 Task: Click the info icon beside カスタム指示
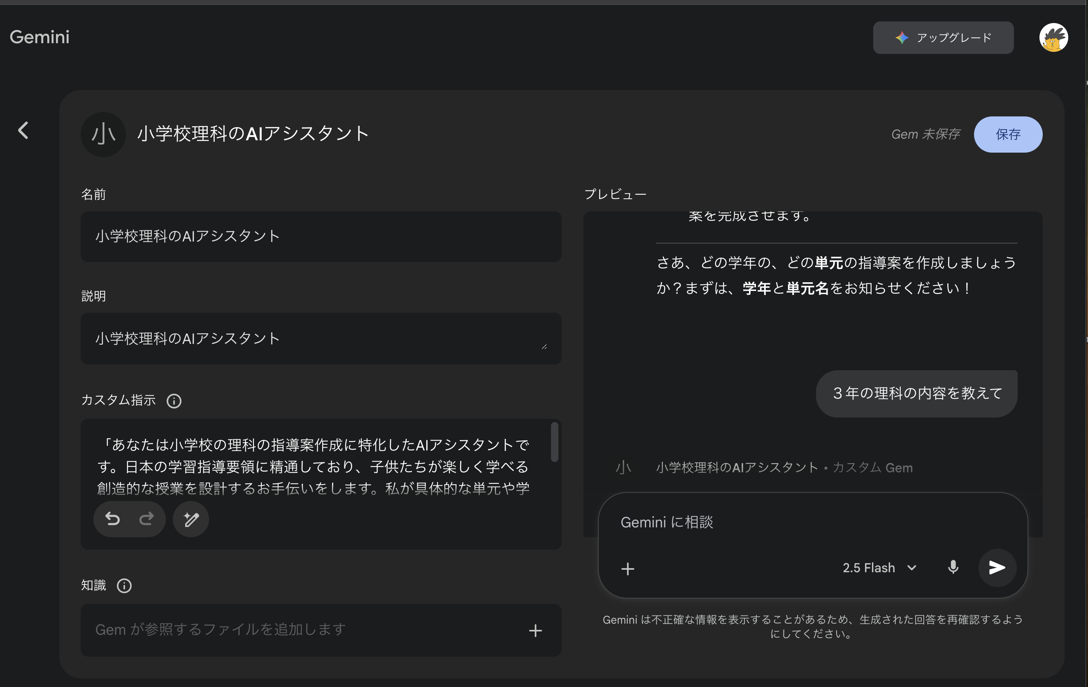(174, 401)
